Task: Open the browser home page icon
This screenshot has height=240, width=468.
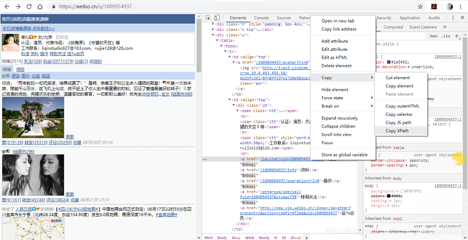Action: pyautogui.click(x=40, y=6)
